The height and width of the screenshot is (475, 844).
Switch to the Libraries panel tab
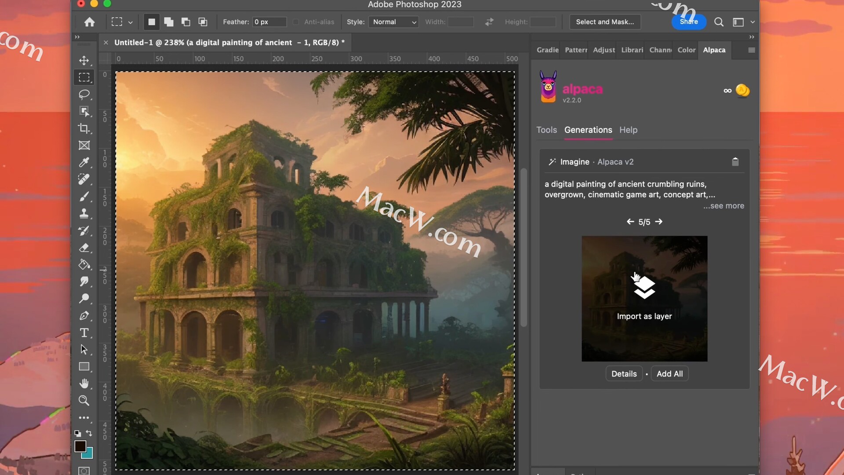click(x=632, y=50)
